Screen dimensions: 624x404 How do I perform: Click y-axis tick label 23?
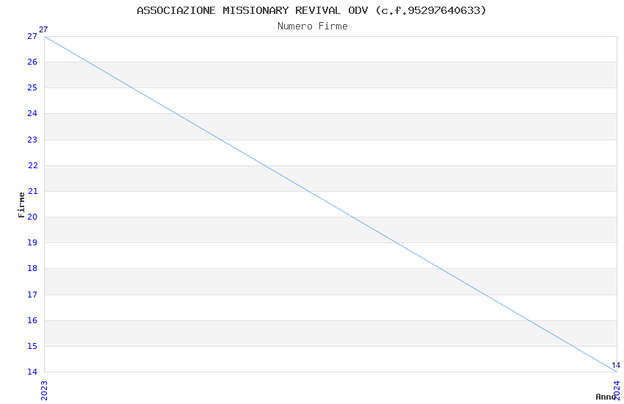click(x=32, y=140)
